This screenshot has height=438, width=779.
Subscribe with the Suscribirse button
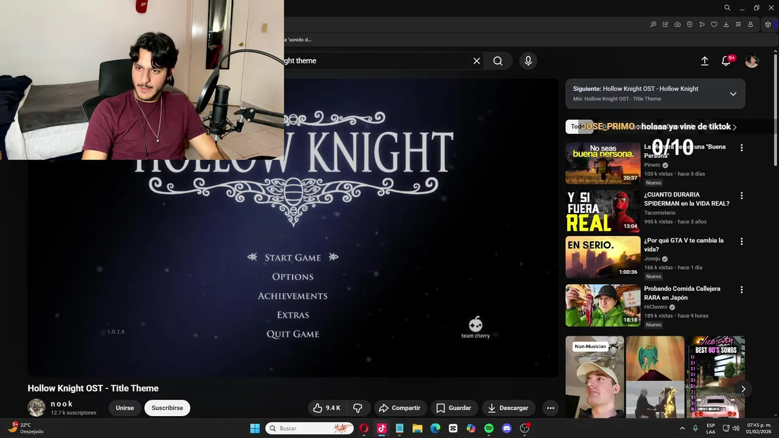click(167, 408)
